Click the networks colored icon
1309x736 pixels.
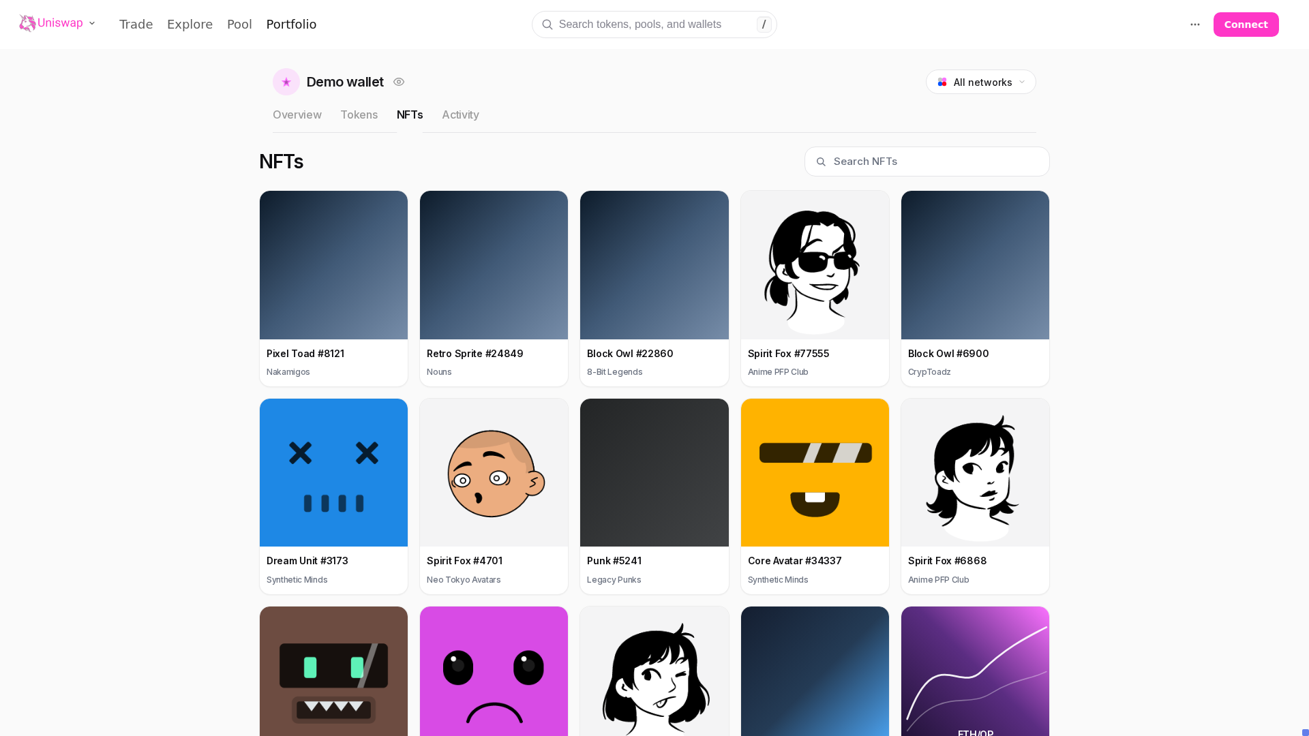point(942,82)
